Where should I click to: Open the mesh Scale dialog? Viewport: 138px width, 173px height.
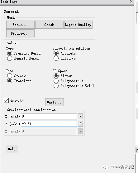20,25
